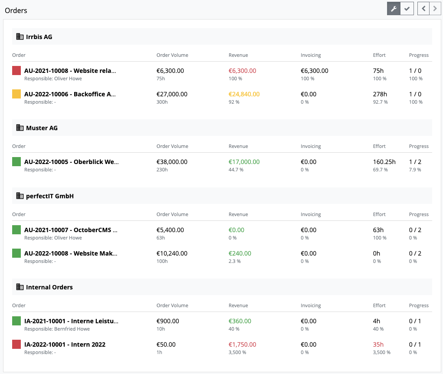Click the Orders panel title

coord(16,10)
